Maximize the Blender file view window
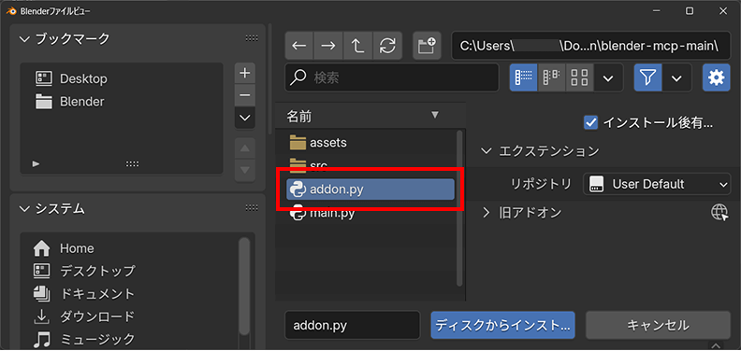 point(690,10)
